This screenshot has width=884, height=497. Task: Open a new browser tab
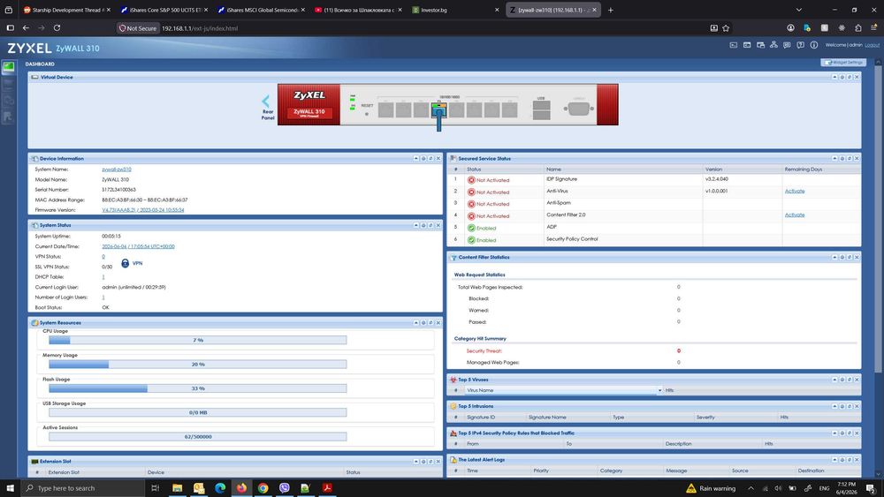(x=611, y=10)
